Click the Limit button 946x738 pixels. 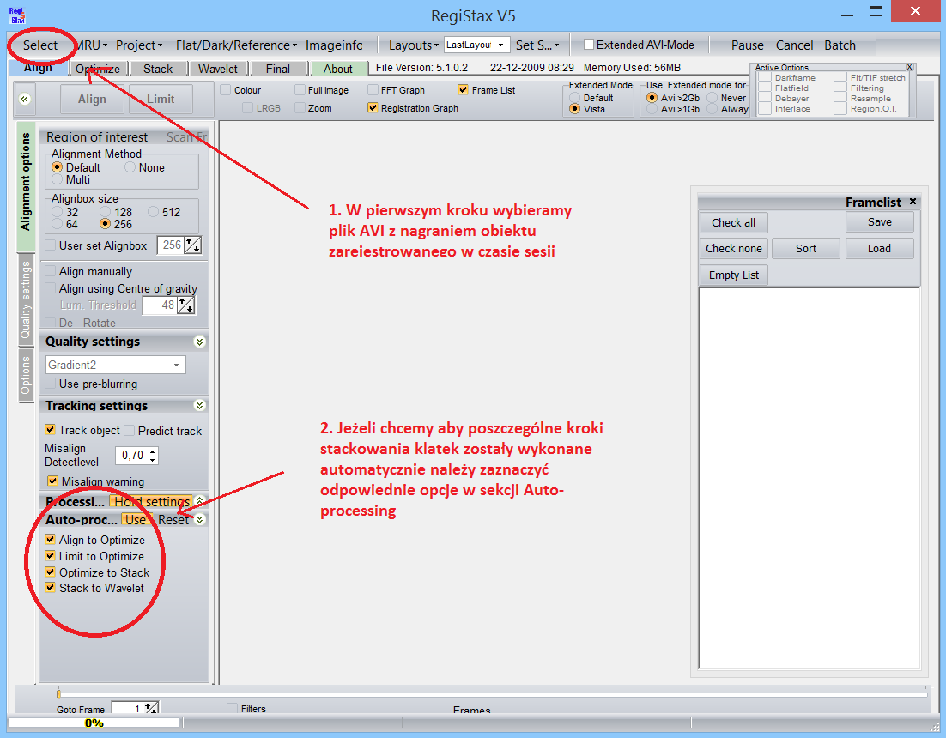tap(161, 99)
